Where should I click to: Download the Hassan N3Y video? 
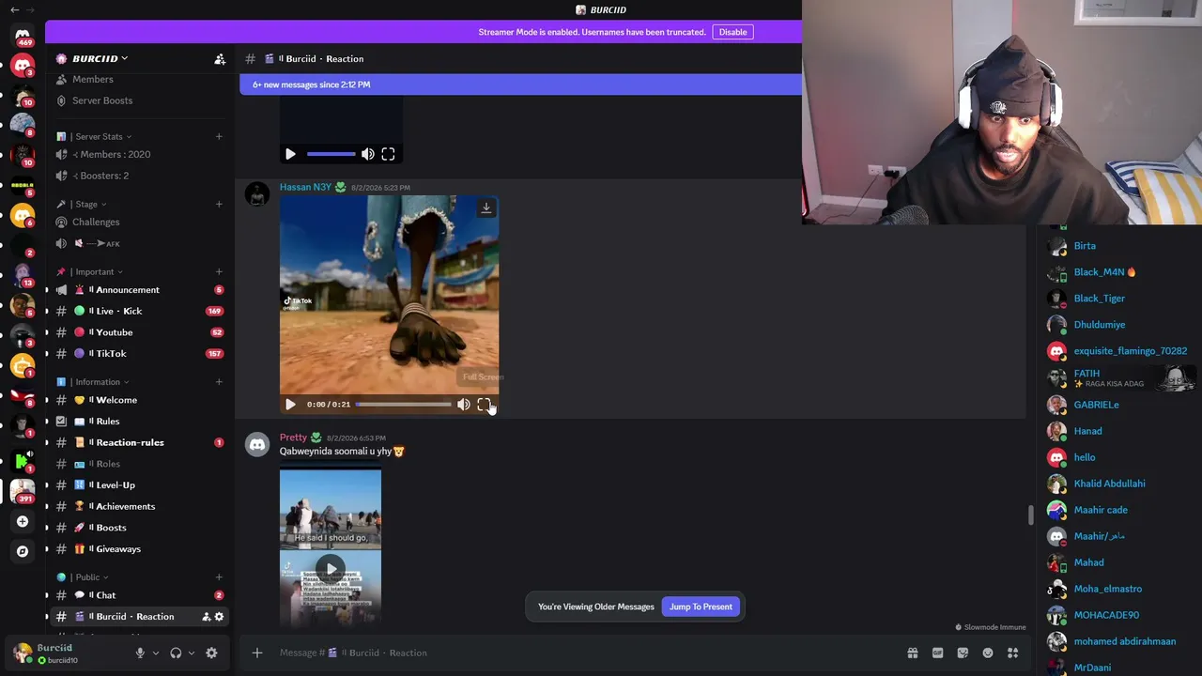tap(485, 207)
